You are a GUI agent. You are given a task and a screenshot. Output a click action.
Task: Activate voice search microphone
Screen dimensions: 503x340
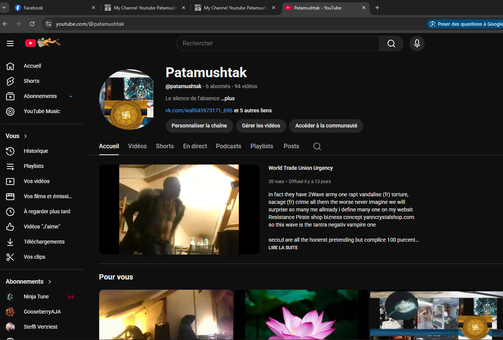(417, 43)
